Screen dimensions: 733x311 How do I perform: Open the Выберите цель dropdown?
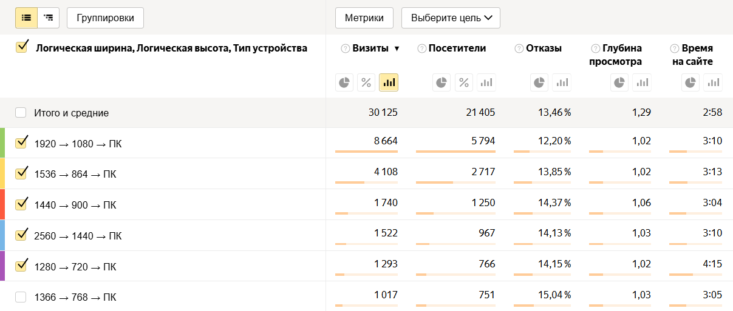pos(451,18)
